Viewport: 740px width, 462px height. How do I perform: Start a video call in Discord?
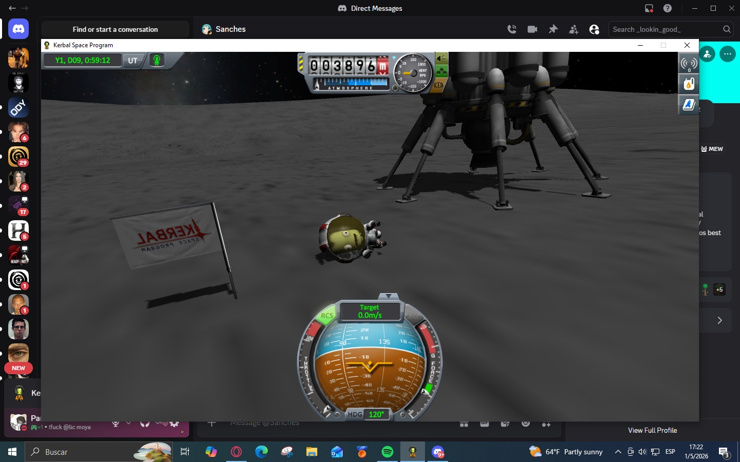point(532,29)
